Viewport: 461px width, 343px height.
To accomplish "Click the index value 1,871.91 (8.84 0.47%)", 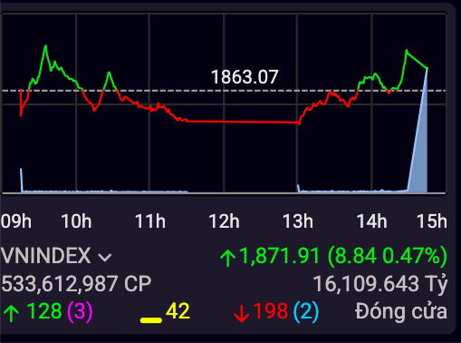I will pos(343,257).
